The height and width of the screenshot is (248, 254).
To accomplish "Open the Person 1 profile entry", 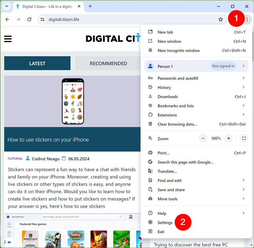I will (196, 66).
